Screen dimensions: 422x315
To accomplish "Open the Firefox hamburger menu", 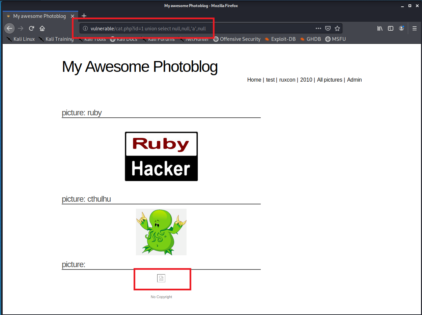I will click(x=415, y=28).
